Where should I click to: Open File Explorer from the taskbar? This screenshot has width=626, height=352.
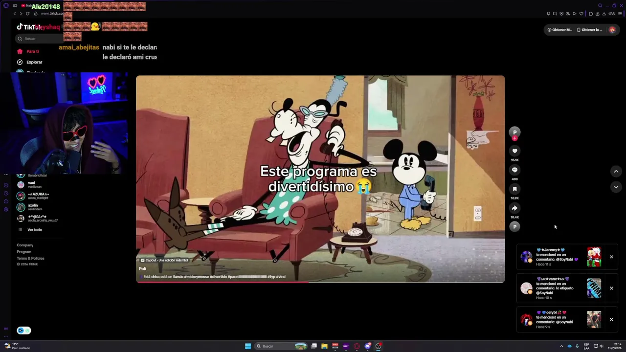click(324, 346)
